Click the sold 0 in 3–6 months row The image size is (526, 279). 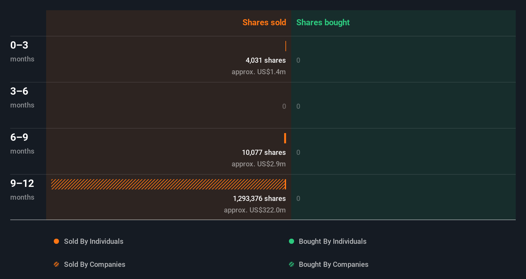point(284,106)
